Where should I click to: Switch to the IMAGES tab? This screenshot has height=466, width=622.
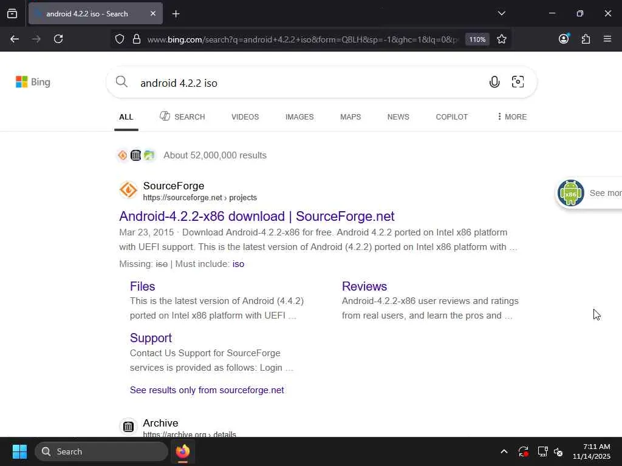299,117
